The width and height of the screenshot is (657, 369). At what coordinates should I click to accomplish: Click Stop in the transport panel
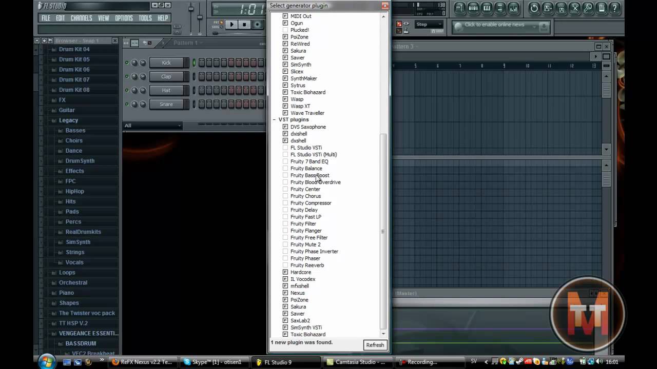(x=244, y=24)
